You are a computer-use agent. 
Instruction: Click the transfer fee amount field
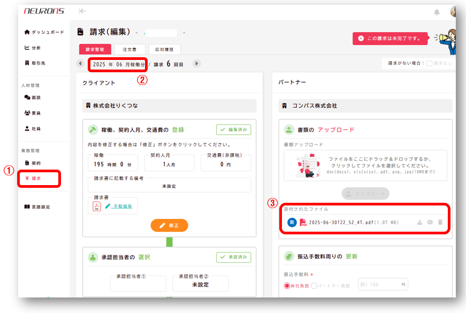[383, 286]
